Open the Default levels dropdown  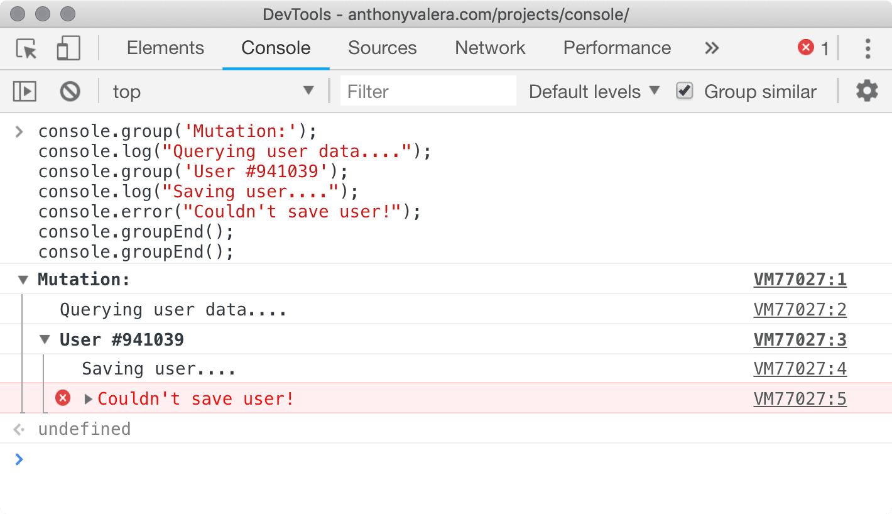pos(591,91)
